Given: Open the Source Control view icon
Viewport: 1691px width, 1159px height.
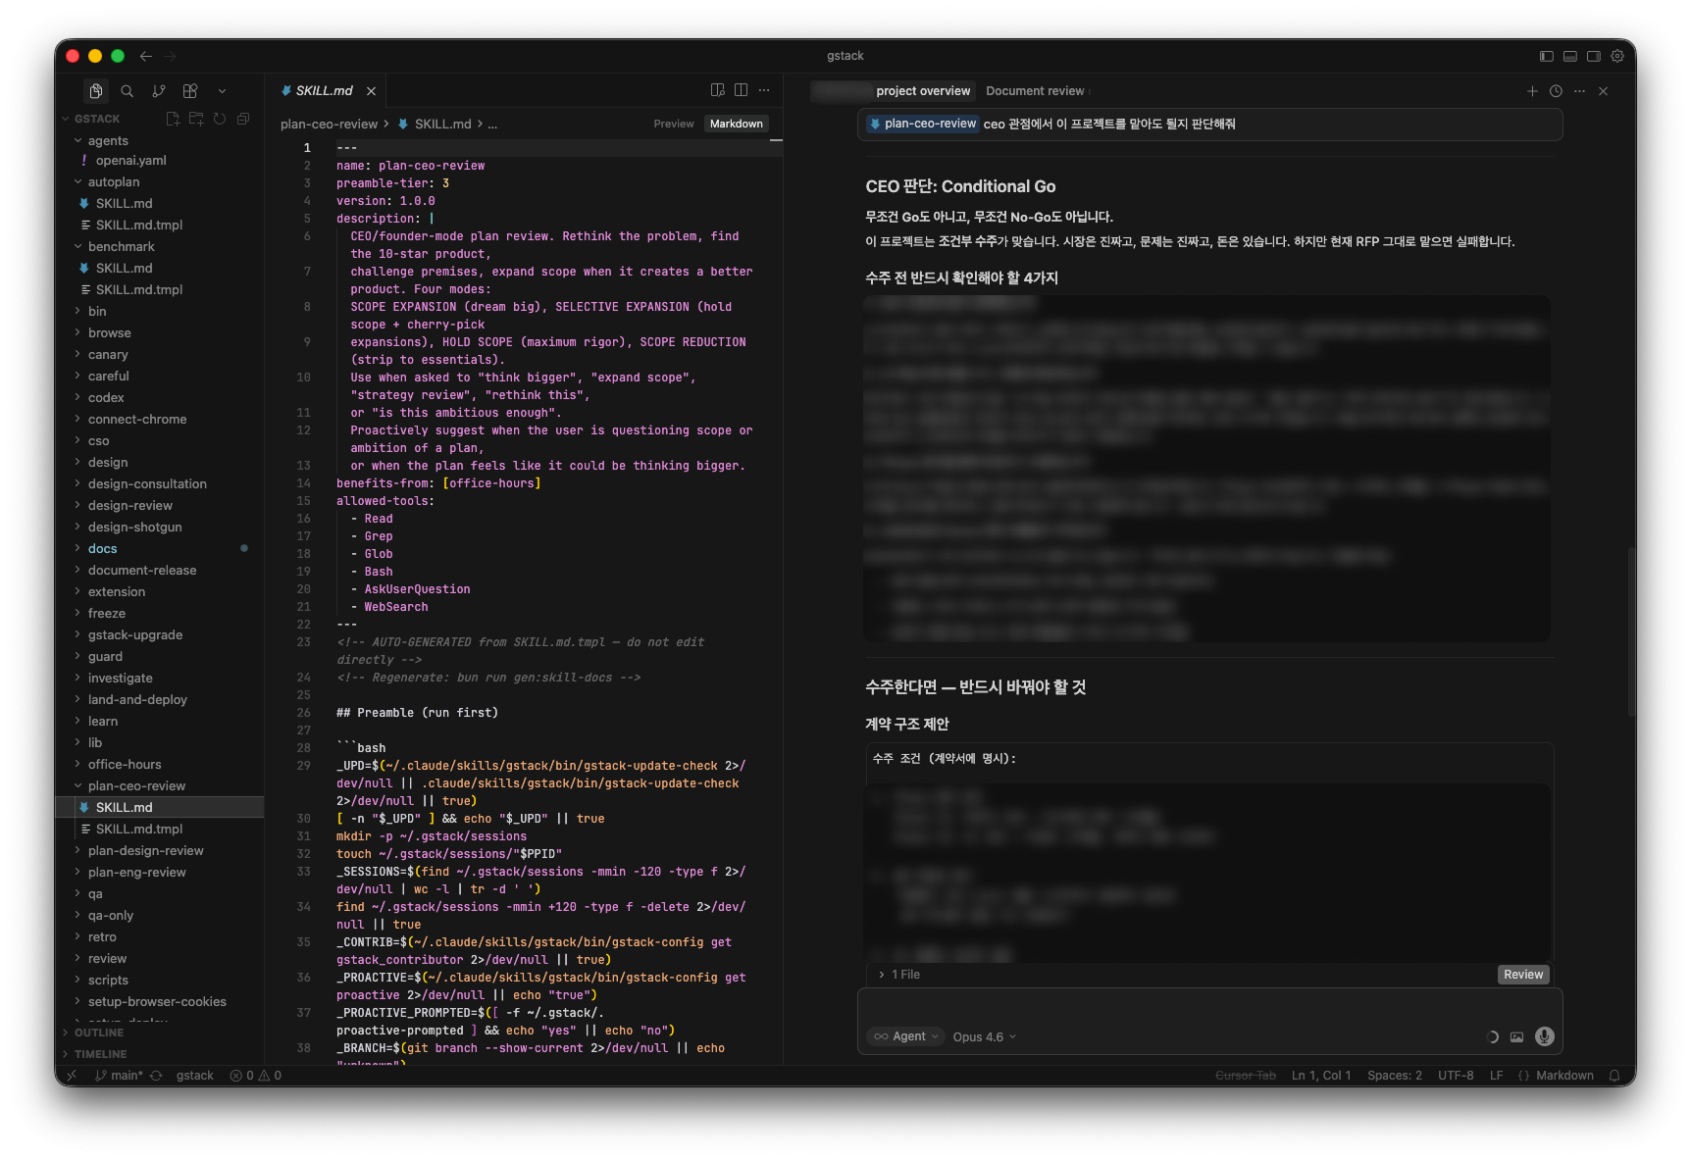Looking at the screenshot, I should pos(159,91).
